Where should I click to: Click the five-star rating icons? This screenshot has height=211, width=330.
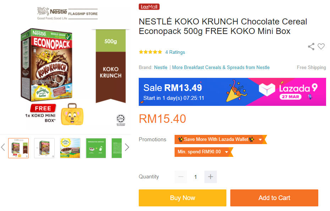(150, 52)
